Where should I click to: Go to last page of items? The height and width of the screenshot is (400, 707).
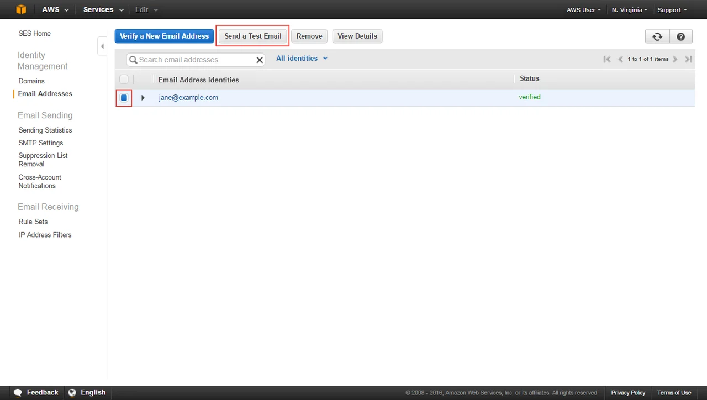point(688,59)
